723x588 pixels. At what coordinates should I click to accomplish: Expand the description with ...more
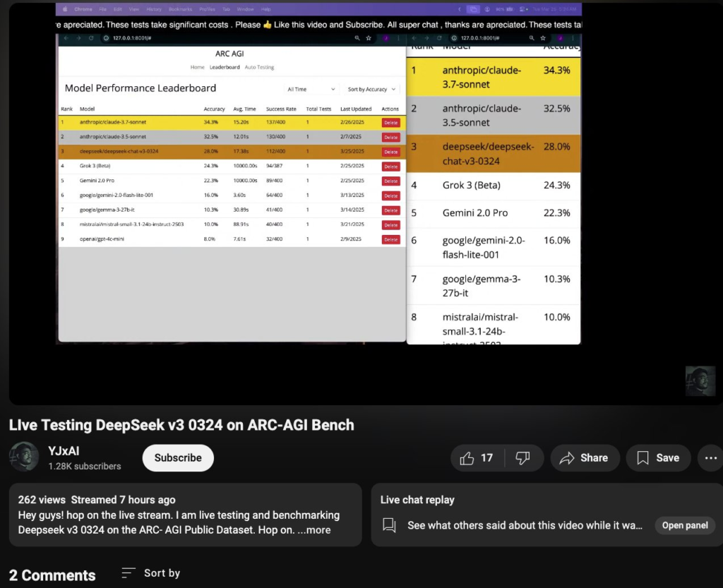click(314, 530)
